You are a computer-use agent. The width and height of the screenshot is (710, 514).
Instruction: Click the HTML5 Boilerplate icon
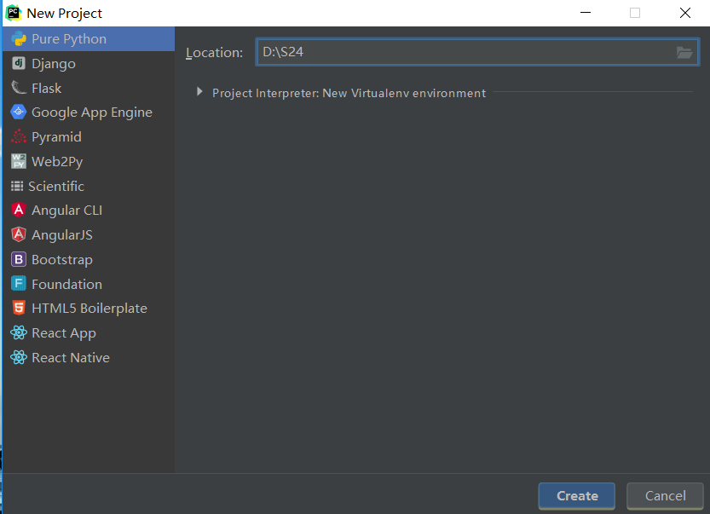point(19,309)
